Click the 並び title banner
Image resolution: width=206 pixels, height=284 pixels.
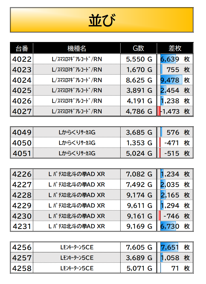point(102,20)
